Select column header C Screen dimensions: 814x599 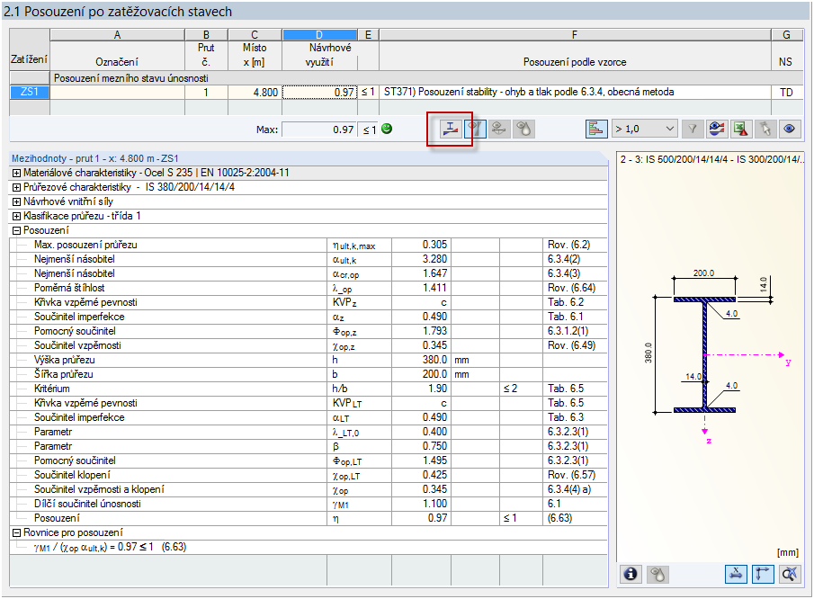pyautogui.click(x=255, y=35)
